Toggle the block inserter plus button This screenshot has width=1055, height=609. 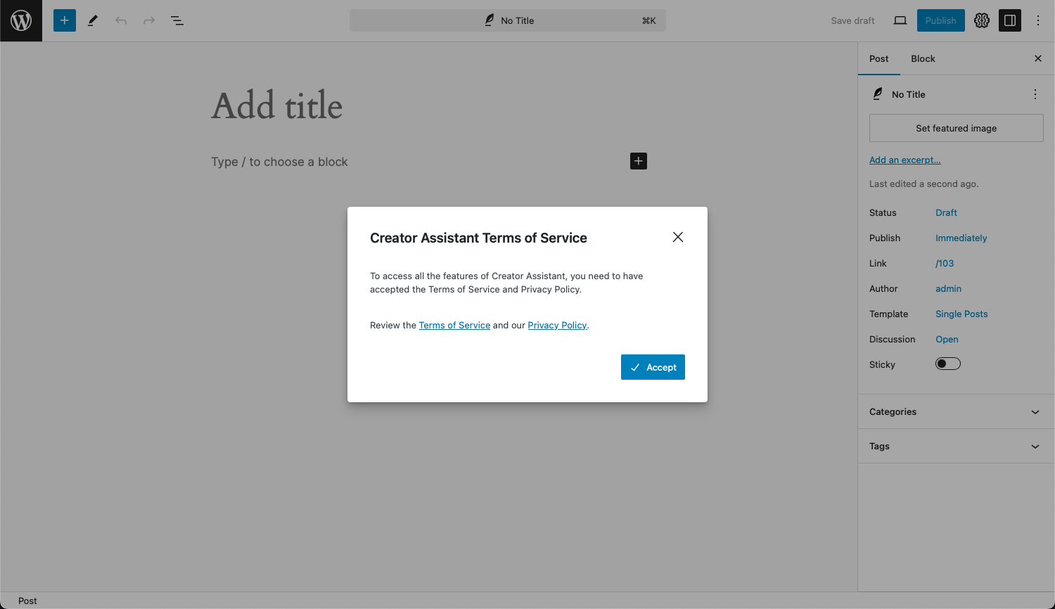click(x=65, y=20)
